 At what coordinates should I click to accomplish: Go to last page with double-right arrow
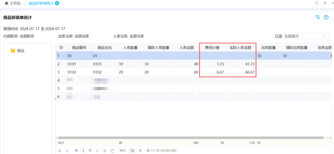coord(105,151)
